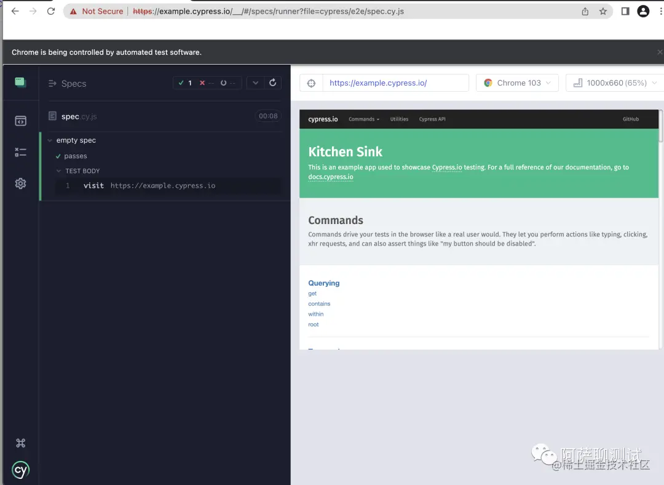Rerun all tests with reload icon
The width and height of the screenshot is (664, 485).
click(x=273, y=82)
